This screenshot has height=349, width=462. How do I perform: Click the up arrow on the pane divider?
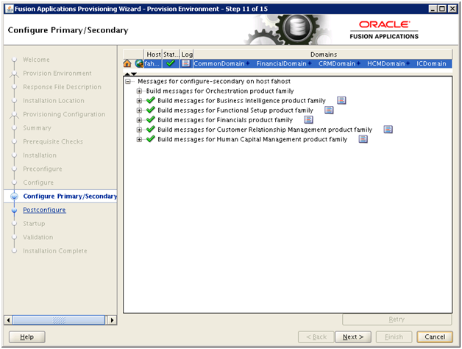[x=127, y=74]
